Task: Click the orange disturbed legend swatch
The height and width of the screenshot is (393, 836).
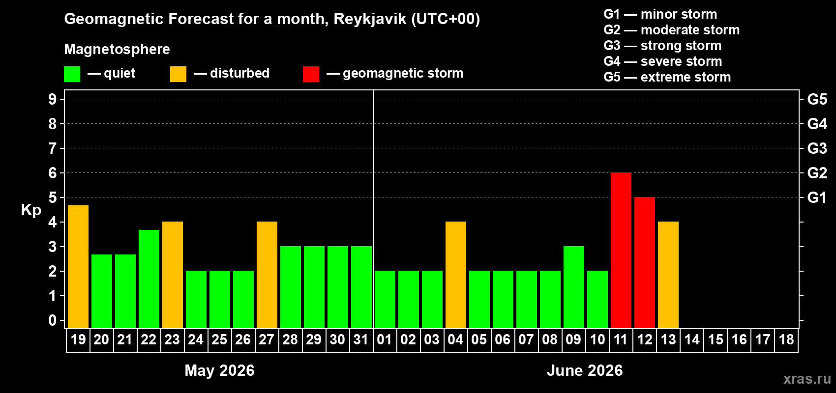Action: (x=178, y=74)
